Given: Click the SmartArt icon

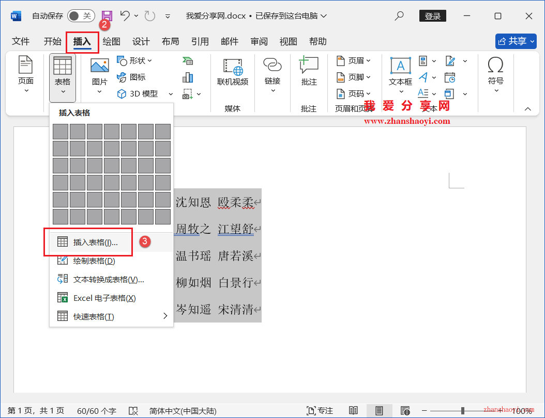Looking at the screenshot, I should coord(188,61).
